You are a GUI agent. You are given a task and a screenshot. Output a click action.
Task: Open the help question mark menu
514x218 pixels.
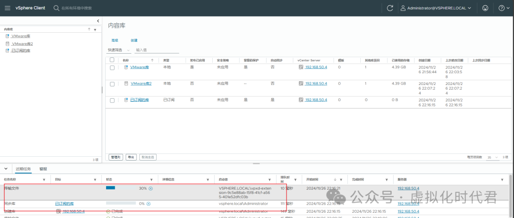pyautogui.click(x=503, y=8)
